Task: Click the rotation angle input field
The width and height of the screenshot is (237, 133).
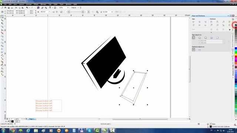Action: point(45,12)
